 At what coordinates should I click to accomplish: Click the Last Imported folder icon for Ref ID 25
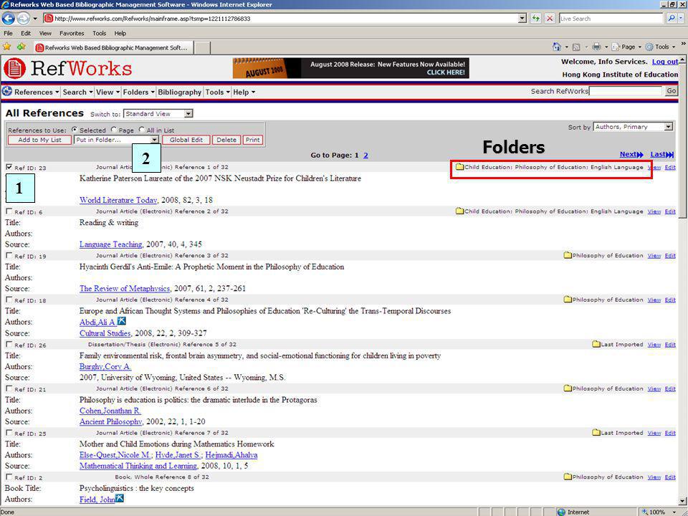596,433
